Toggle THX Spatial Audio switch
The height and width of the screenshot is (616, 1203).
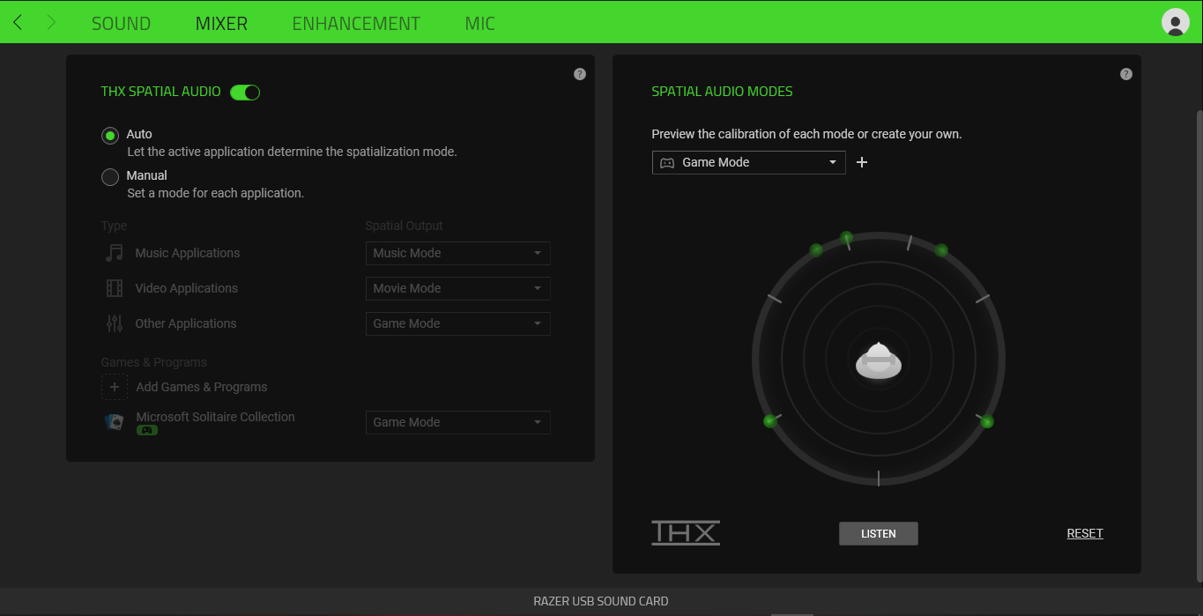coord(245,92)
